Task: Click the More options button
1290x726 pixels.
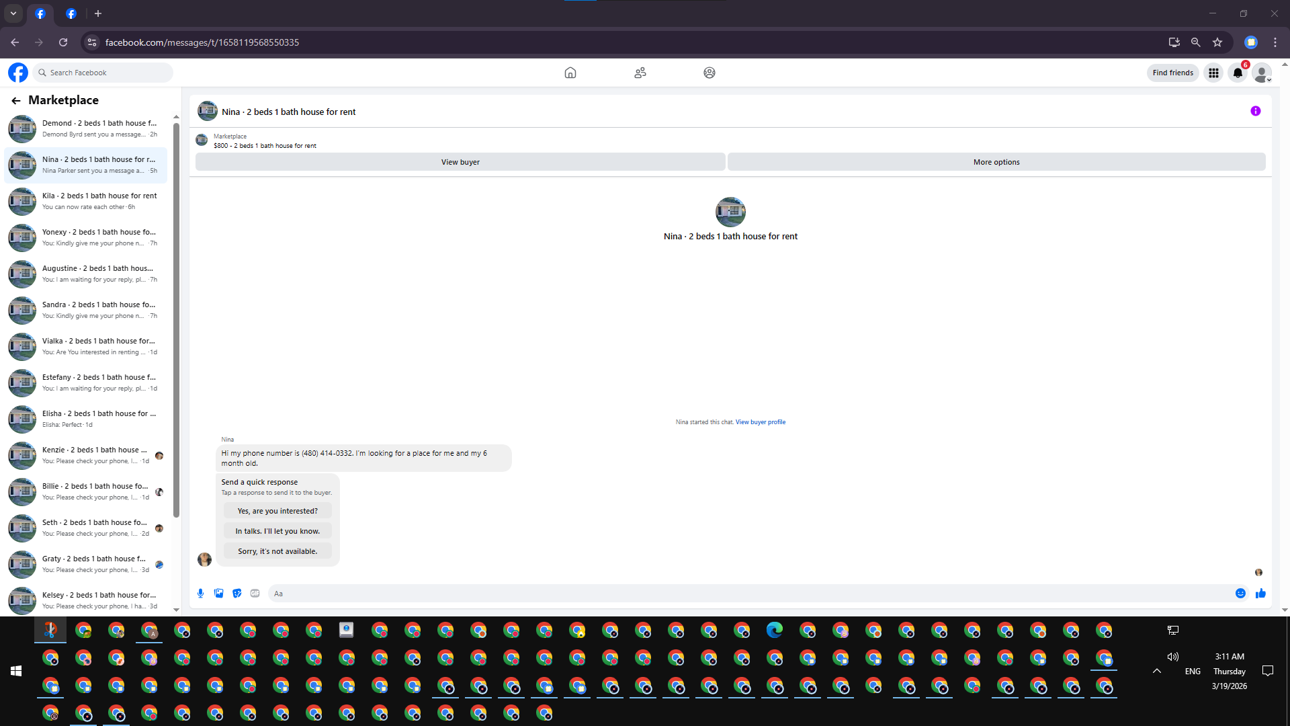Action: (996, 162)
